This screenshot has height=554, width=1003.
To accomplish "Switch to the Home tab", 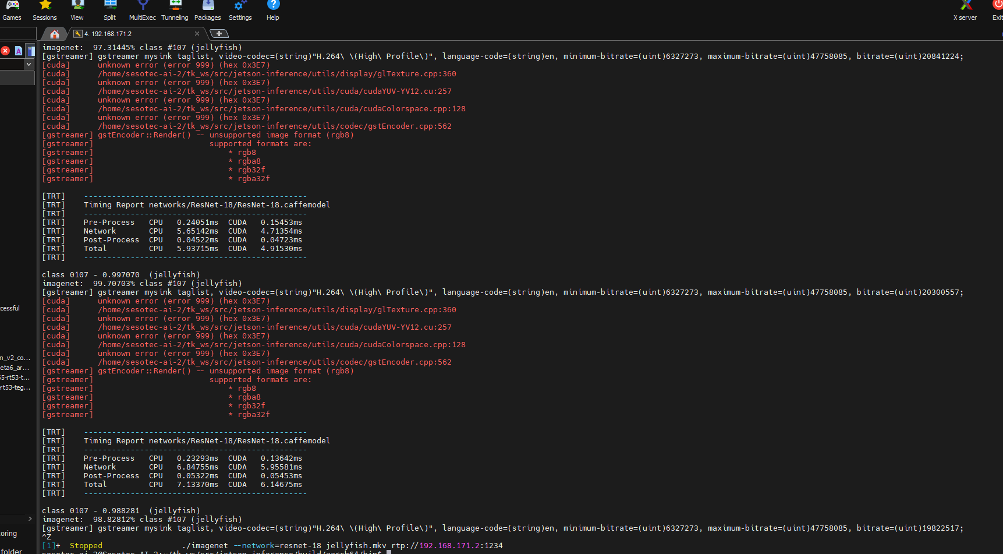I will pos(55,34).
